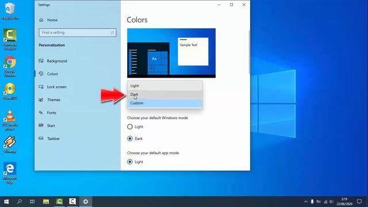Screen dimensions: 368x207
Task: Choose Dark in the color dropdown list
Action: click(165, 94)
